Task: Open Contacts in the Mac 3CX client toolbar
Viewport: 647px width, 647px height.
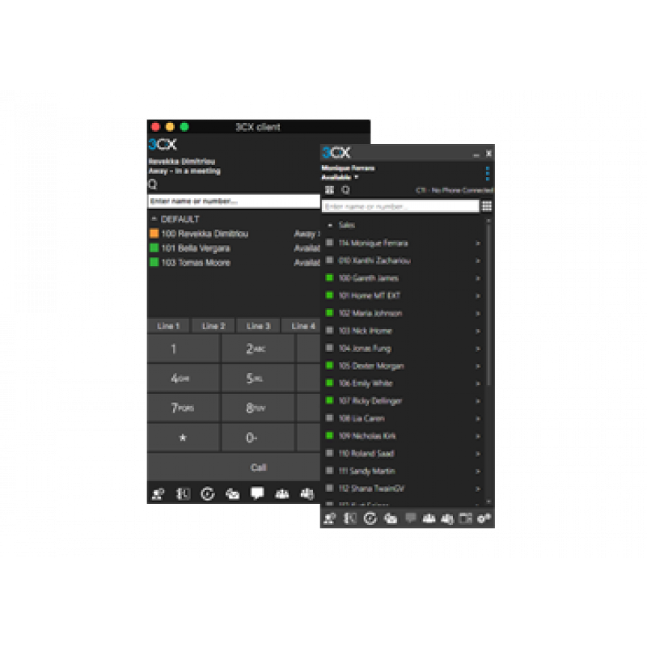Action: pos(183,493)
